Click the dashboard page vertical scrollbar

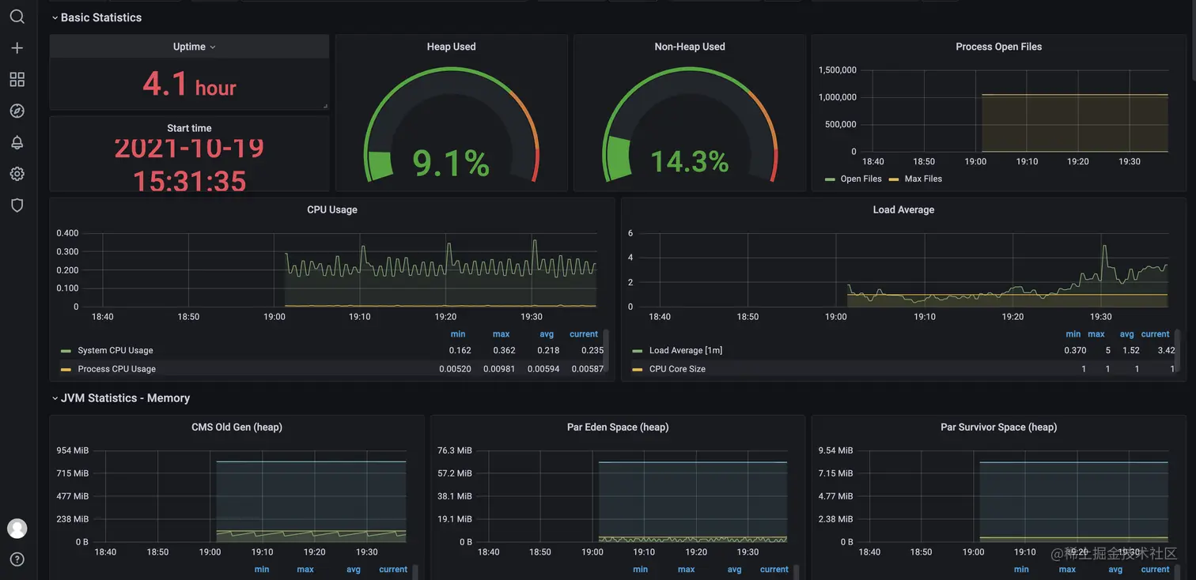point(1193,40)
